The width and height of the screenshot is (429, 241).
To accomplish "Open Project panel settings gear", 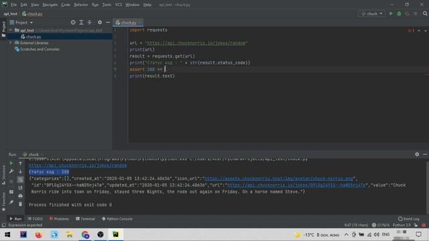I will pyautogui.click(x=100, y=22).
